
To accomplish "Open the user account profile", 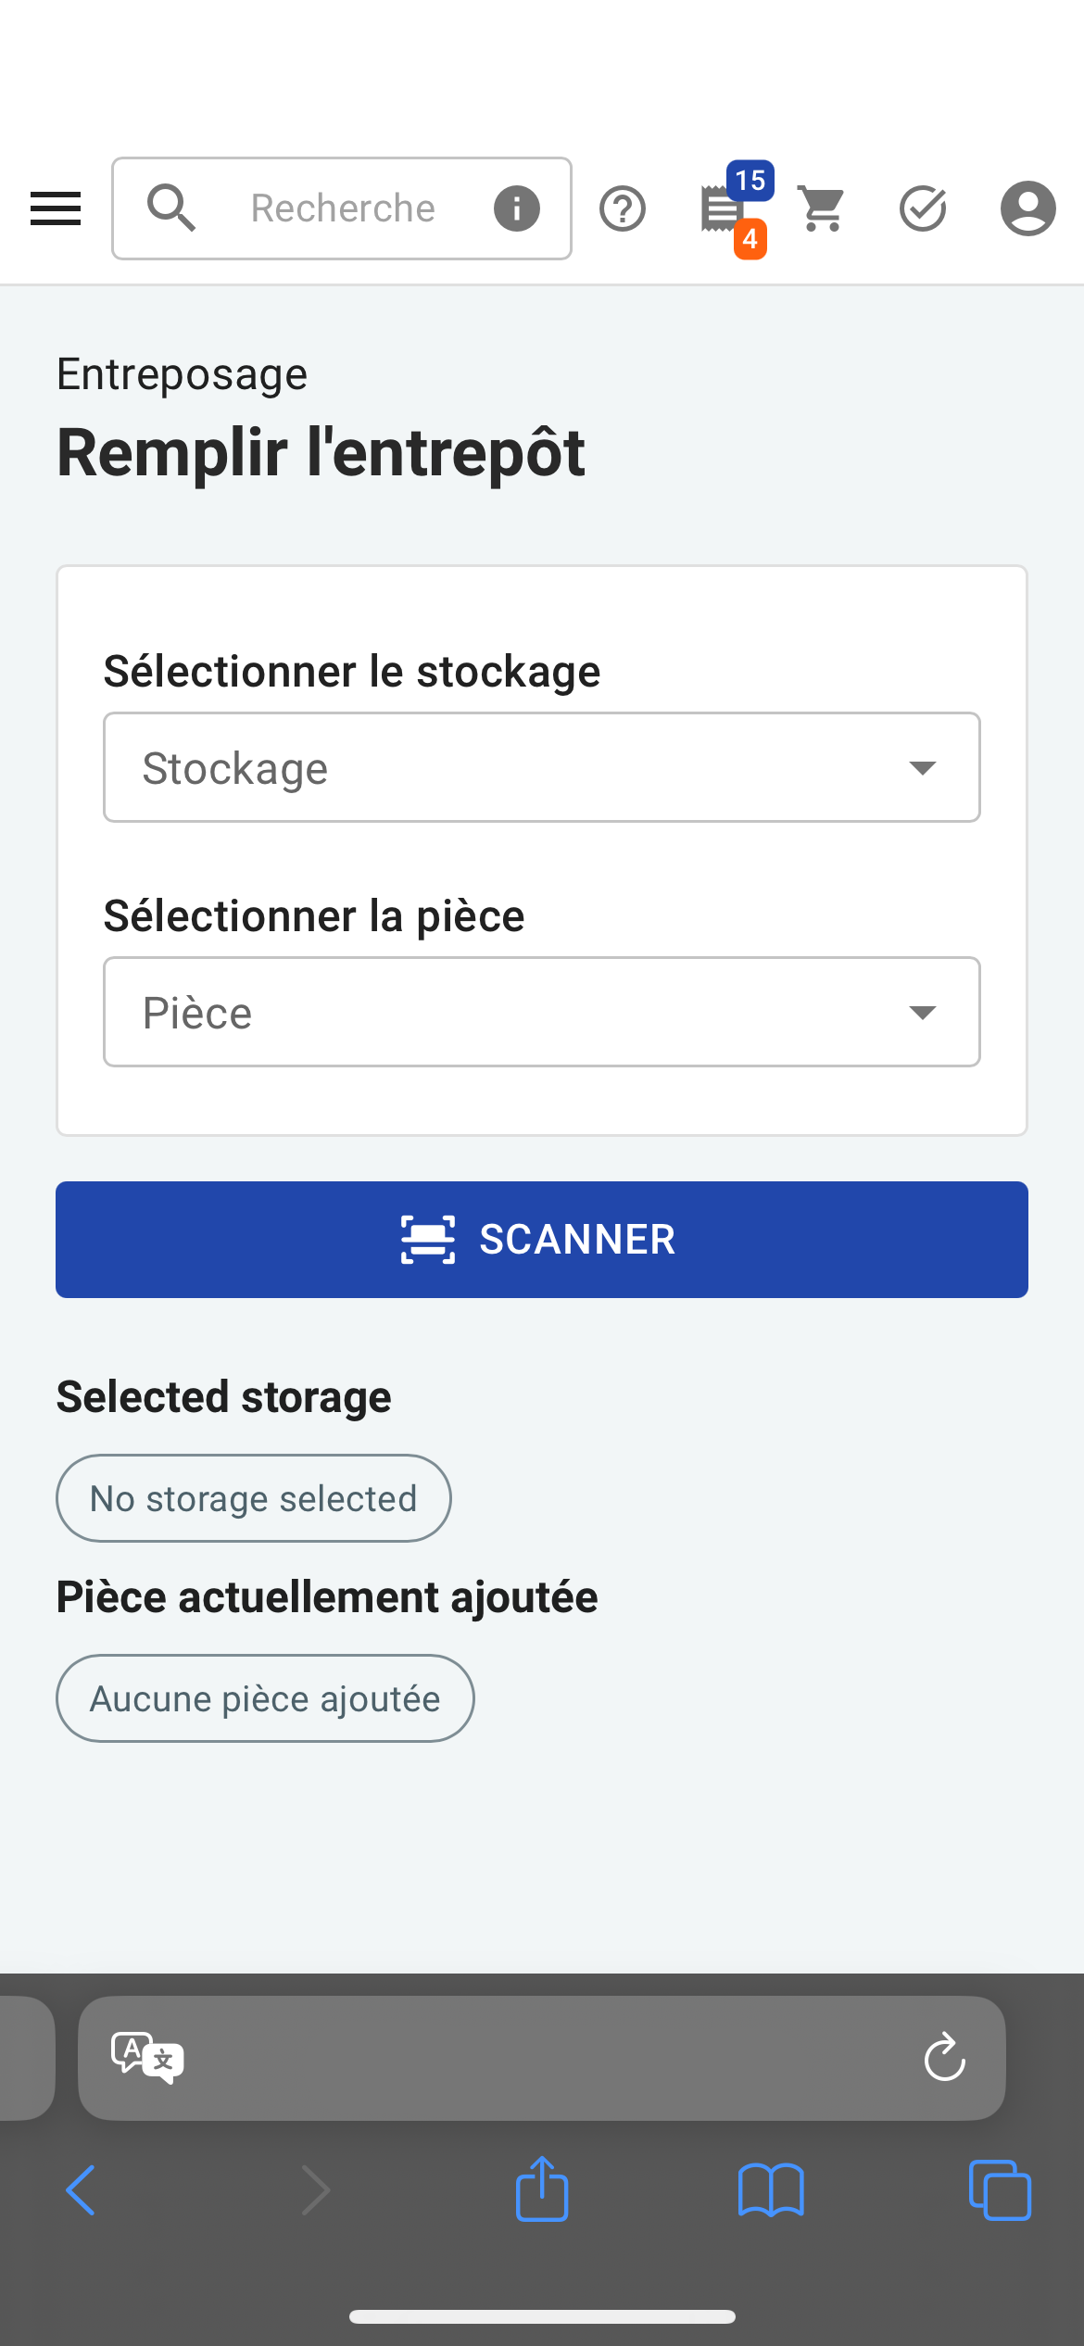I will click(1028, 208).
